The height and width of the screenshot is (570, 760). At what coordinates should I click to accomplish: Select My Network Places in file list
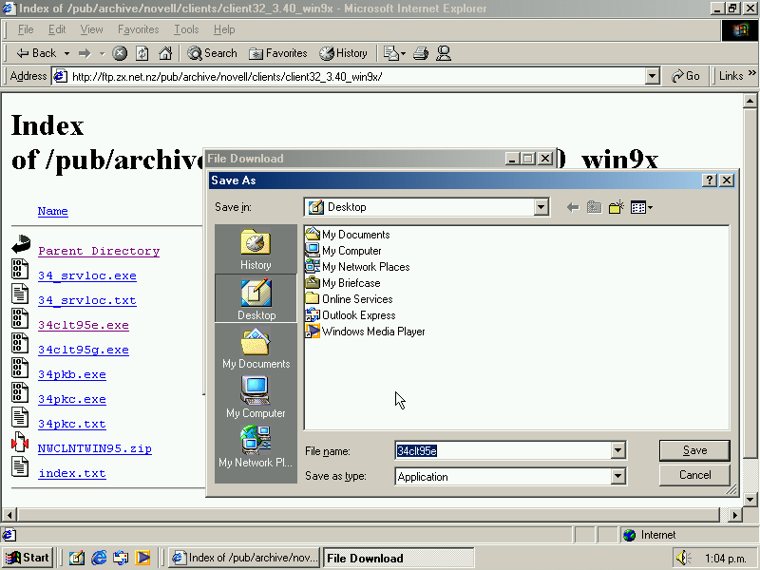(358, 267)
